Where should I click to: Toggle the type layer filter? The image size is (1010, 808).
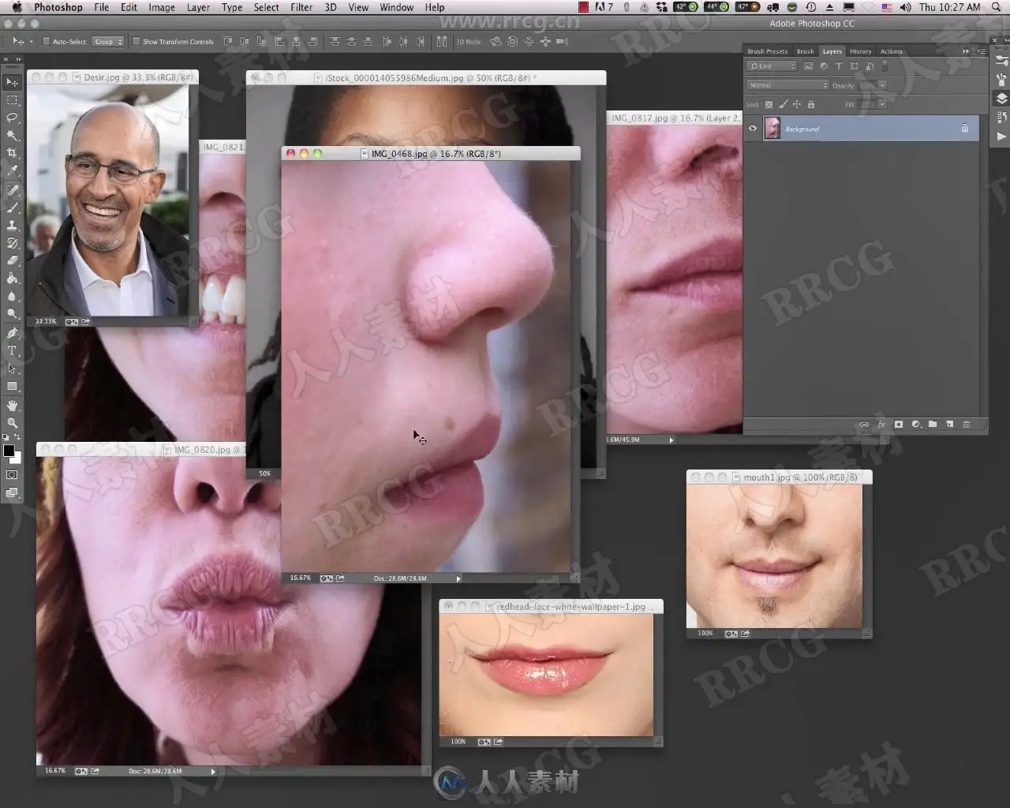coord(839,66)
